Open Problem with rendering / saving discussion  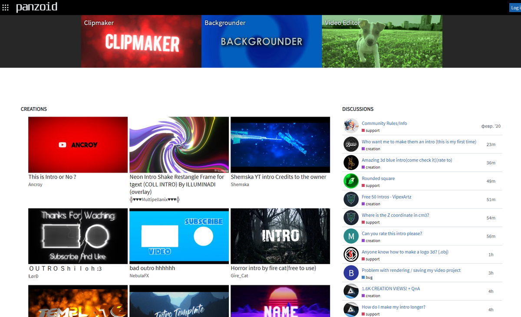411,270
